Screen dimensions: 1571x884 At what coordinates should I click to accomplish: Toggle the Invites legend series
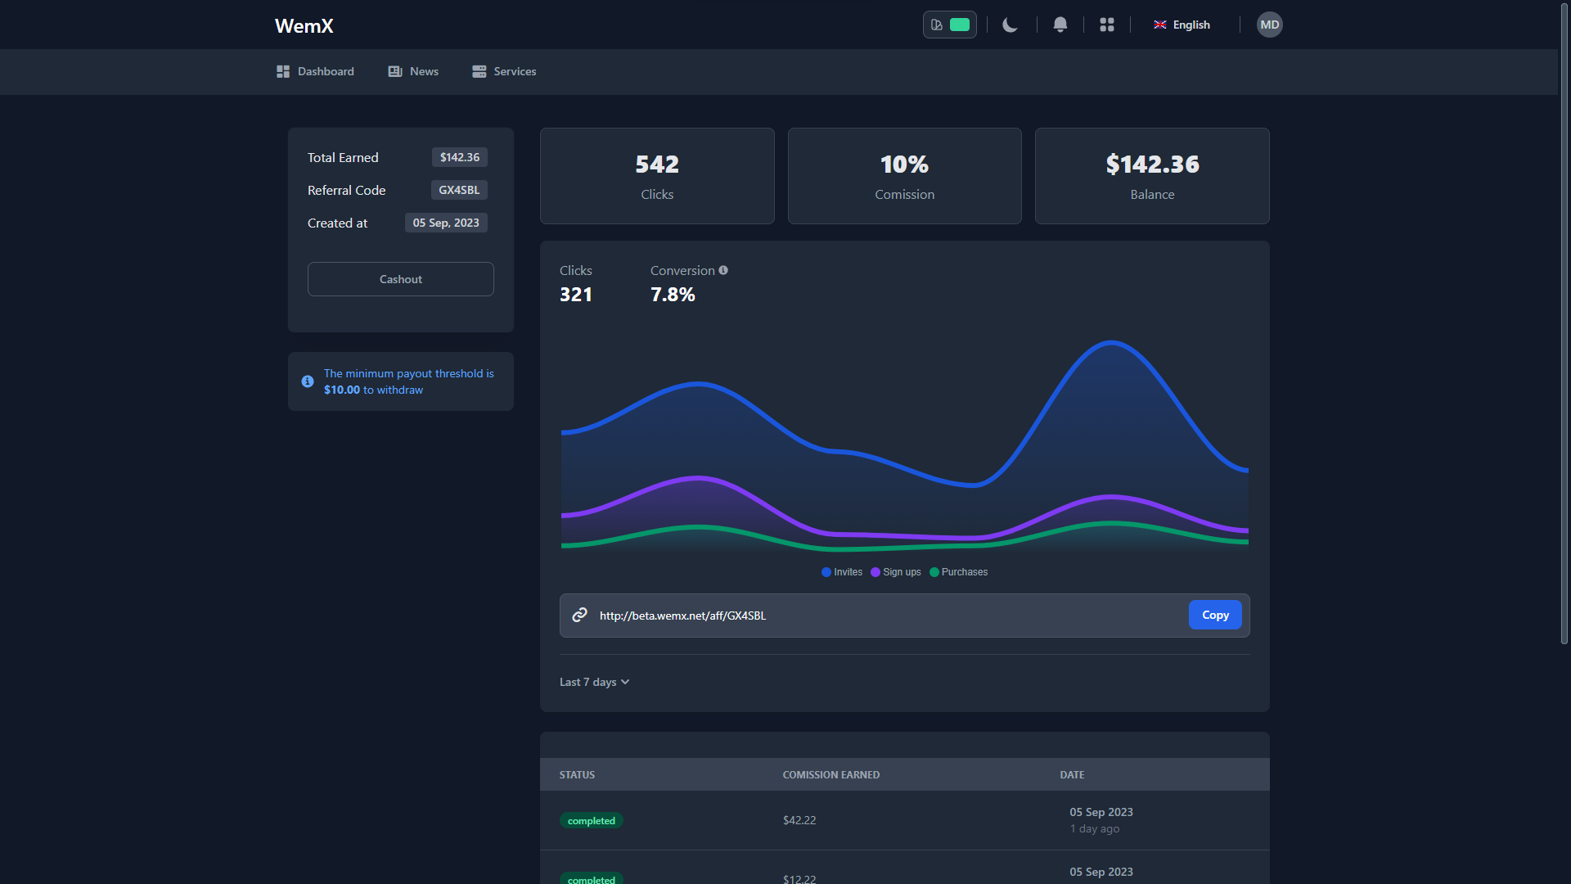pyautogui.click(x=842, y=572)
